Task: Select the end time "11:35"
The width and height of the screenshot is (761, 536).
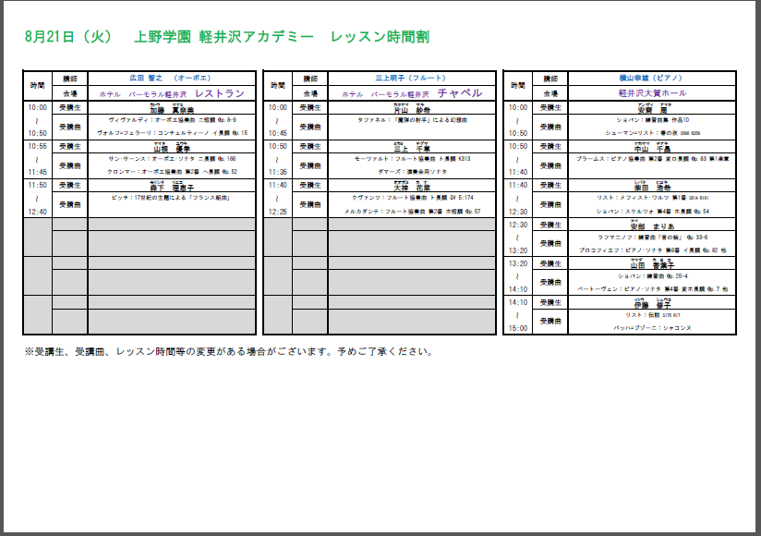Action: point(278,172)
